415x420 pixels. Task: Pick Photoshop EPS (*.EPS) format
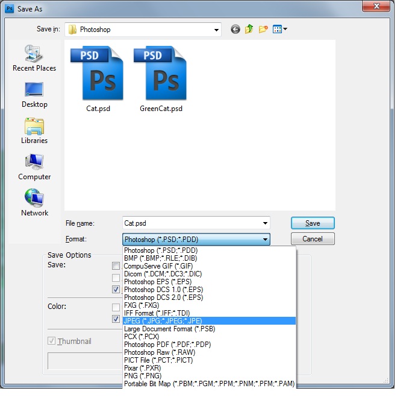209,282
